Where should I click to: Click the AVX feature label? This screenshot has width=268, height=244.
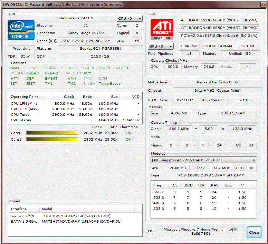[87, 73]
